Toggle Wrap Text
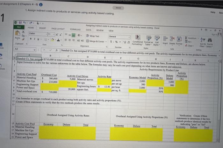This screenshot has height=148, width=223. pos(93,36)
